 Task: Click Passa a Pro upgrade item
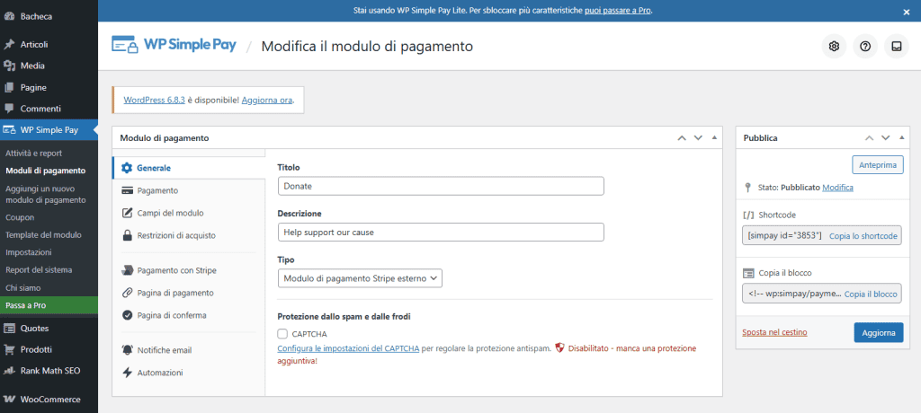(x=49, y=305)
